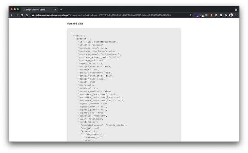The height and width of the screenshot is (153, 248).
Task: Open the Chrome three-dot menu
Action: (x=236, y=15)
